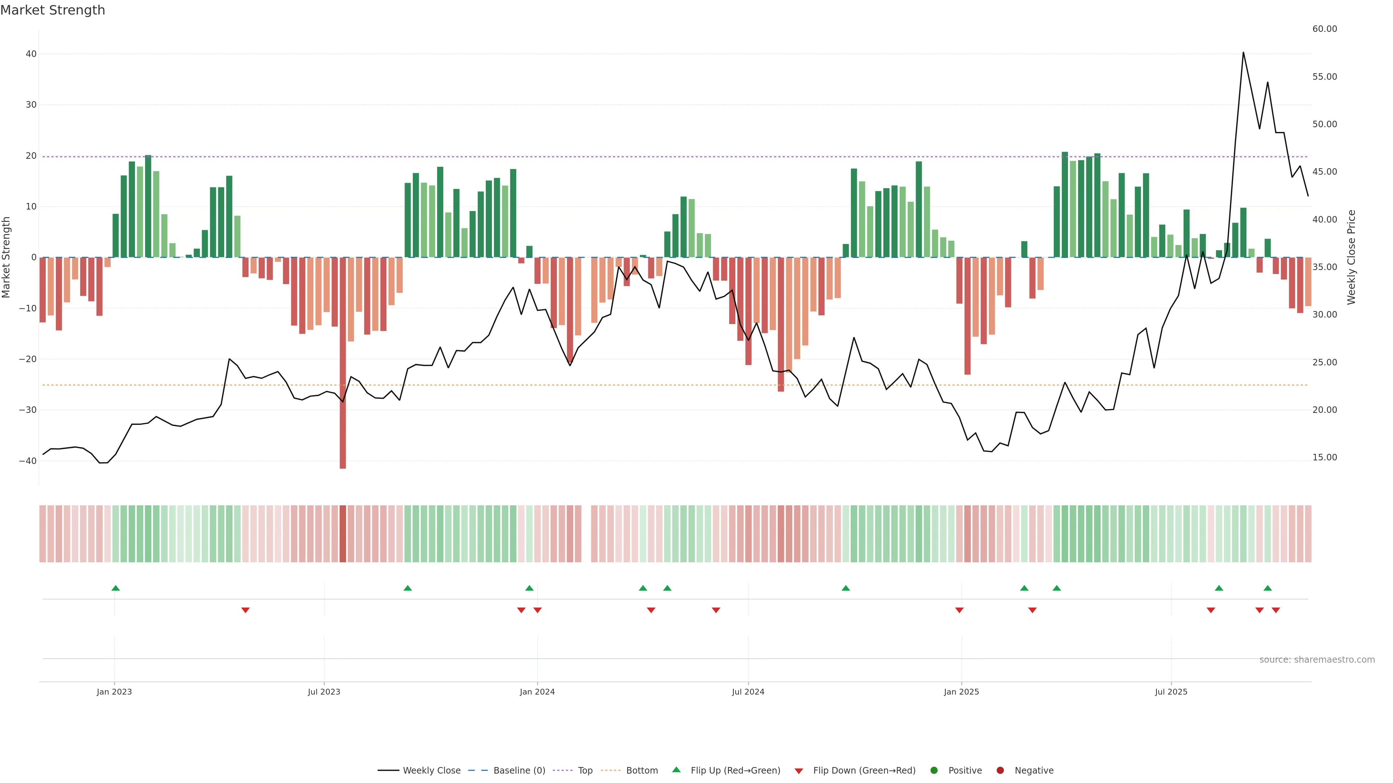Click red flip-down marker before Jul 2023
Viewport: 1393px width, 783px height.
[x=245, y=610]
